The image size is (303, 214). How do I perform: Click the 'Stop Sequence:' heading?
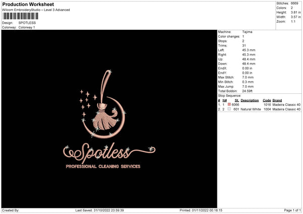(230, 96)
